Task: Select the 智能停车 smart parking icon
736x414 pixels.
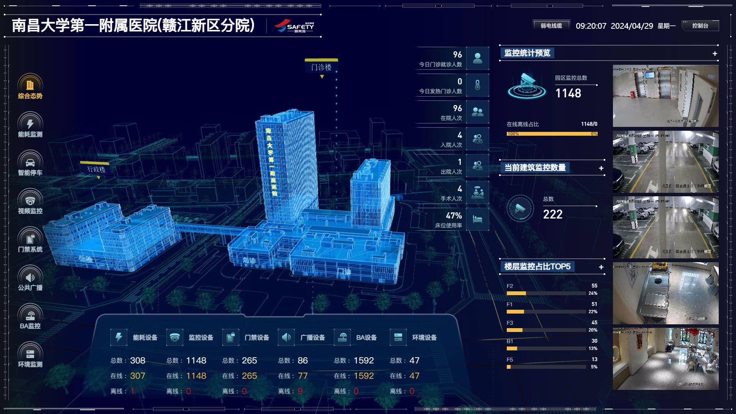Action: (x=30, y=162)
